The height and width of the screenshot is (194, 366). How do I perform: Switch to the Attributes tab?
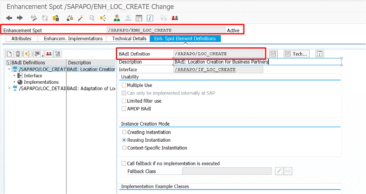click(21, 39)
